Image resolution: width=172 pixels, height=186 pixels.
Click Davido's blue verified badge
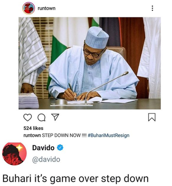click(60, 148)
